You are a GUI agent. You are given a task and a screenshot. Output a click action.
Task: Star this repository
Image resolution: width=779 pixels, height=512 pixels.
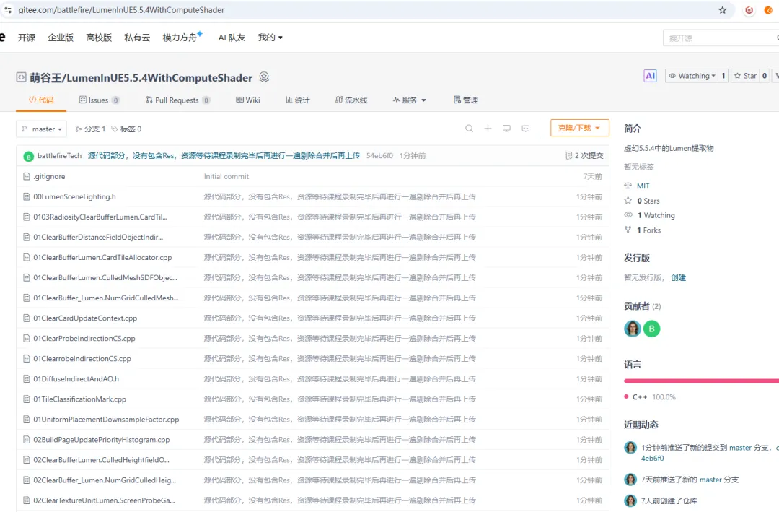pos(745,76)
